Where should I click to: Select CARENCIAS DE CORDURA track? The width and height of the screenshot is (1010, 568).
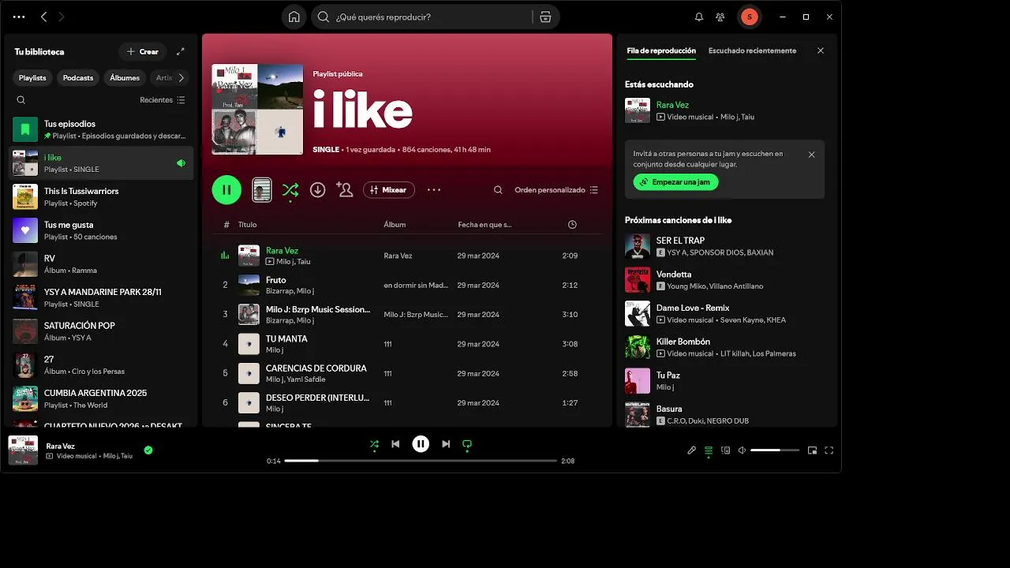click(x=407, y=373)
